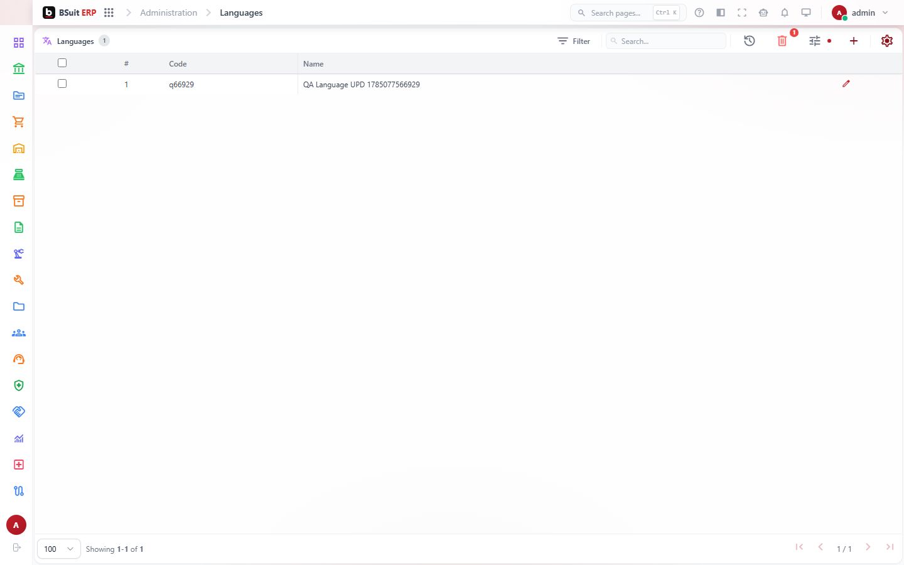This screenshot has width=904, height=565.
Task: Open the handshake icon in sidebar
Action: click(x=19, y=412)
